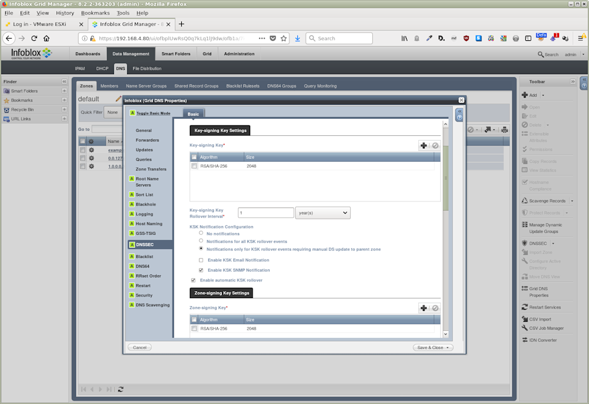Image resolution: width=589 pixels, height=404 pixels.
Task: Bookmark this page with star icon
Action: coord(284,39)
